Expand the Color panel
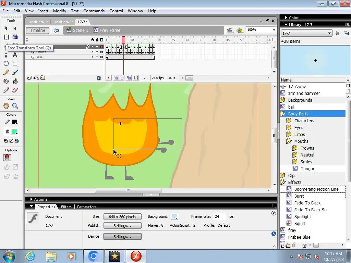 pyautogui.click(x=286, y=18)
